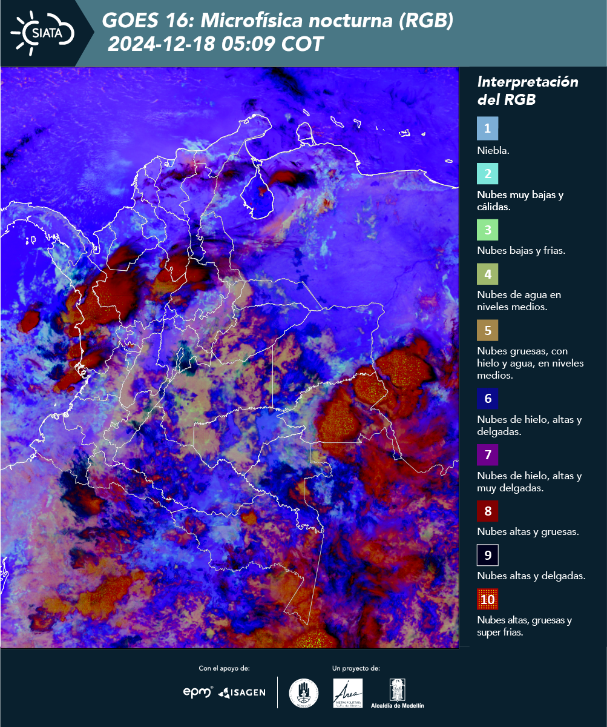Viewport: 607px width, 727px height.
Task: Click the 'Niebla.' legend label
Action: 493,151
